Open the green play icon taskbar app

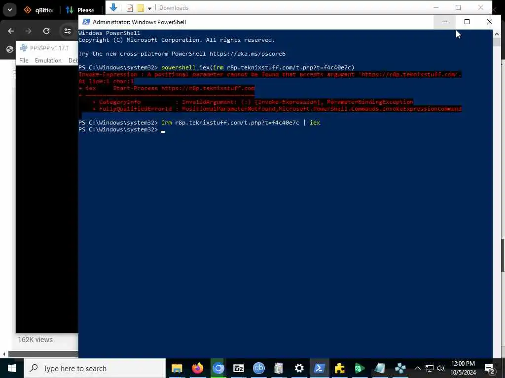(x=360, y=368)
